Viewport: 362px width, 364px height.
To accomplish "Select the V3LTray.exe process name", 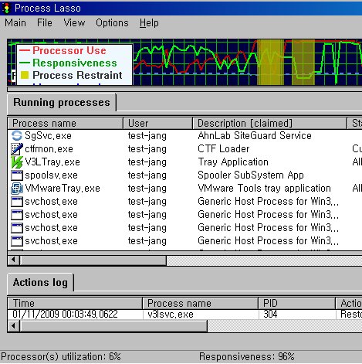I will click(x=52, y=162).
